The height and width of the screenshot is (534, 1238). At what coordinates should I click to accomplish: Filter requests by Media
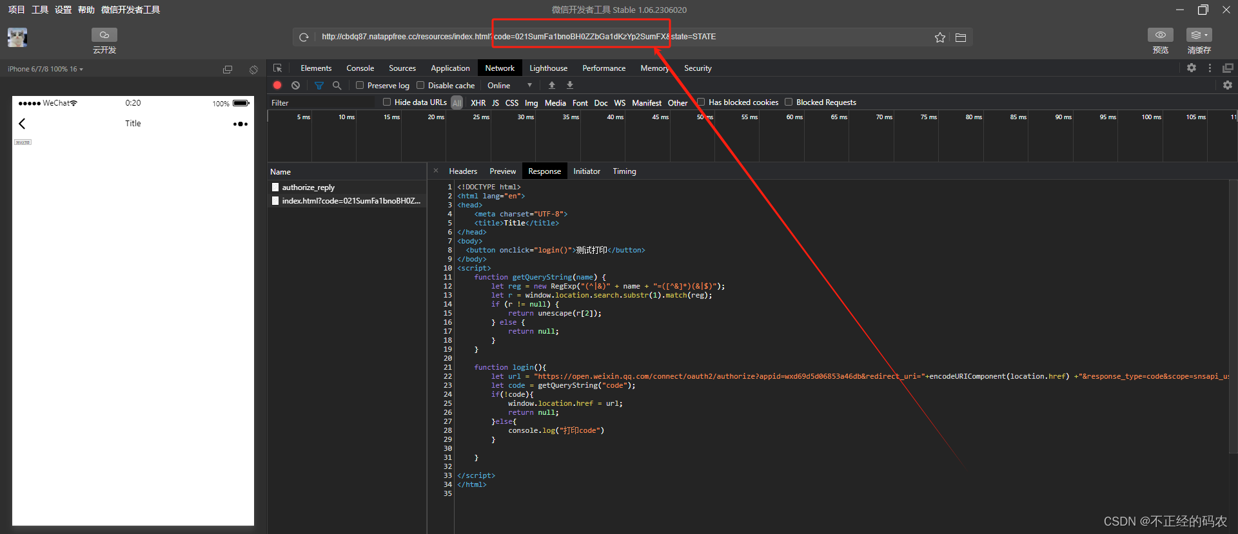coord(555,102)
